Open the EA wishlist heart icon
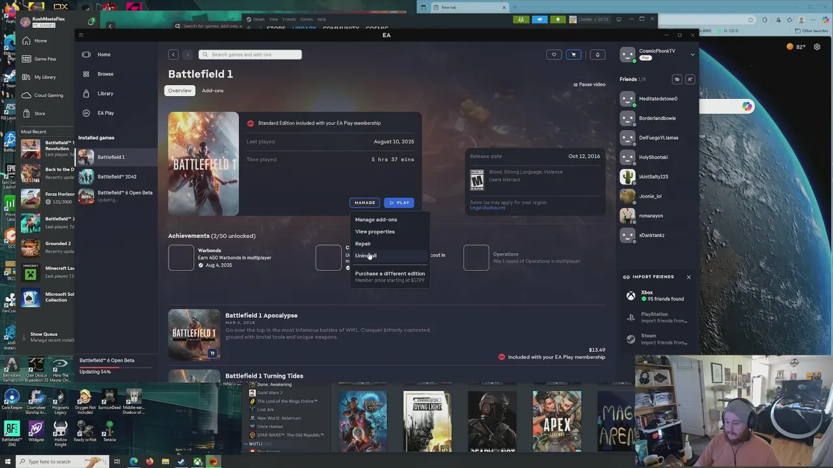The image size is (833, 468). click(554, 55)
